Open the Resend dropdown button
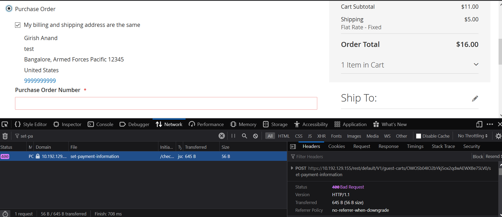Viewport: 502px width, 217px height. pos(493,157)
